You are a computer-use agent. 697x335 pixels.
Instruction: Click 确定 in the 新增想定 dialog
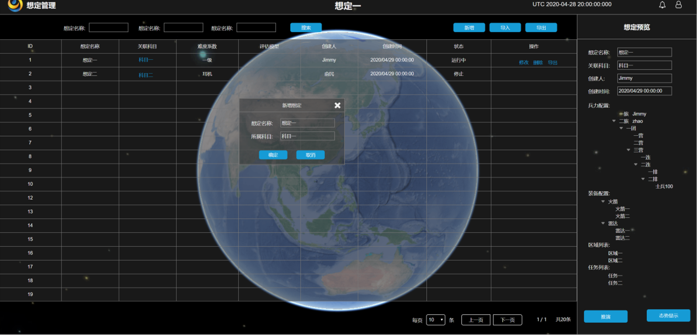point(273,155)
